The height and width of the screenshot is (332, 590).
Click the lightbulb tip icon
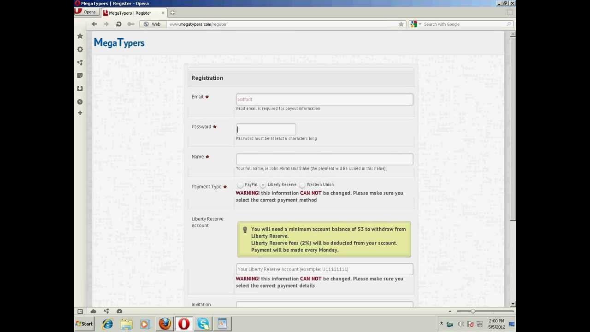(245, 230)
